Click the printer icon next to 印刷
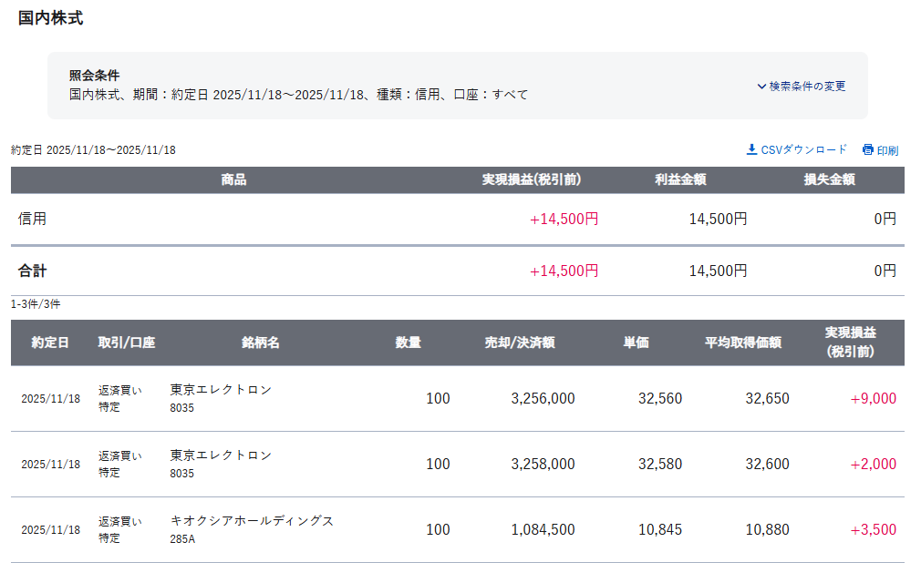The image size is (921, 583). point(867,150)
